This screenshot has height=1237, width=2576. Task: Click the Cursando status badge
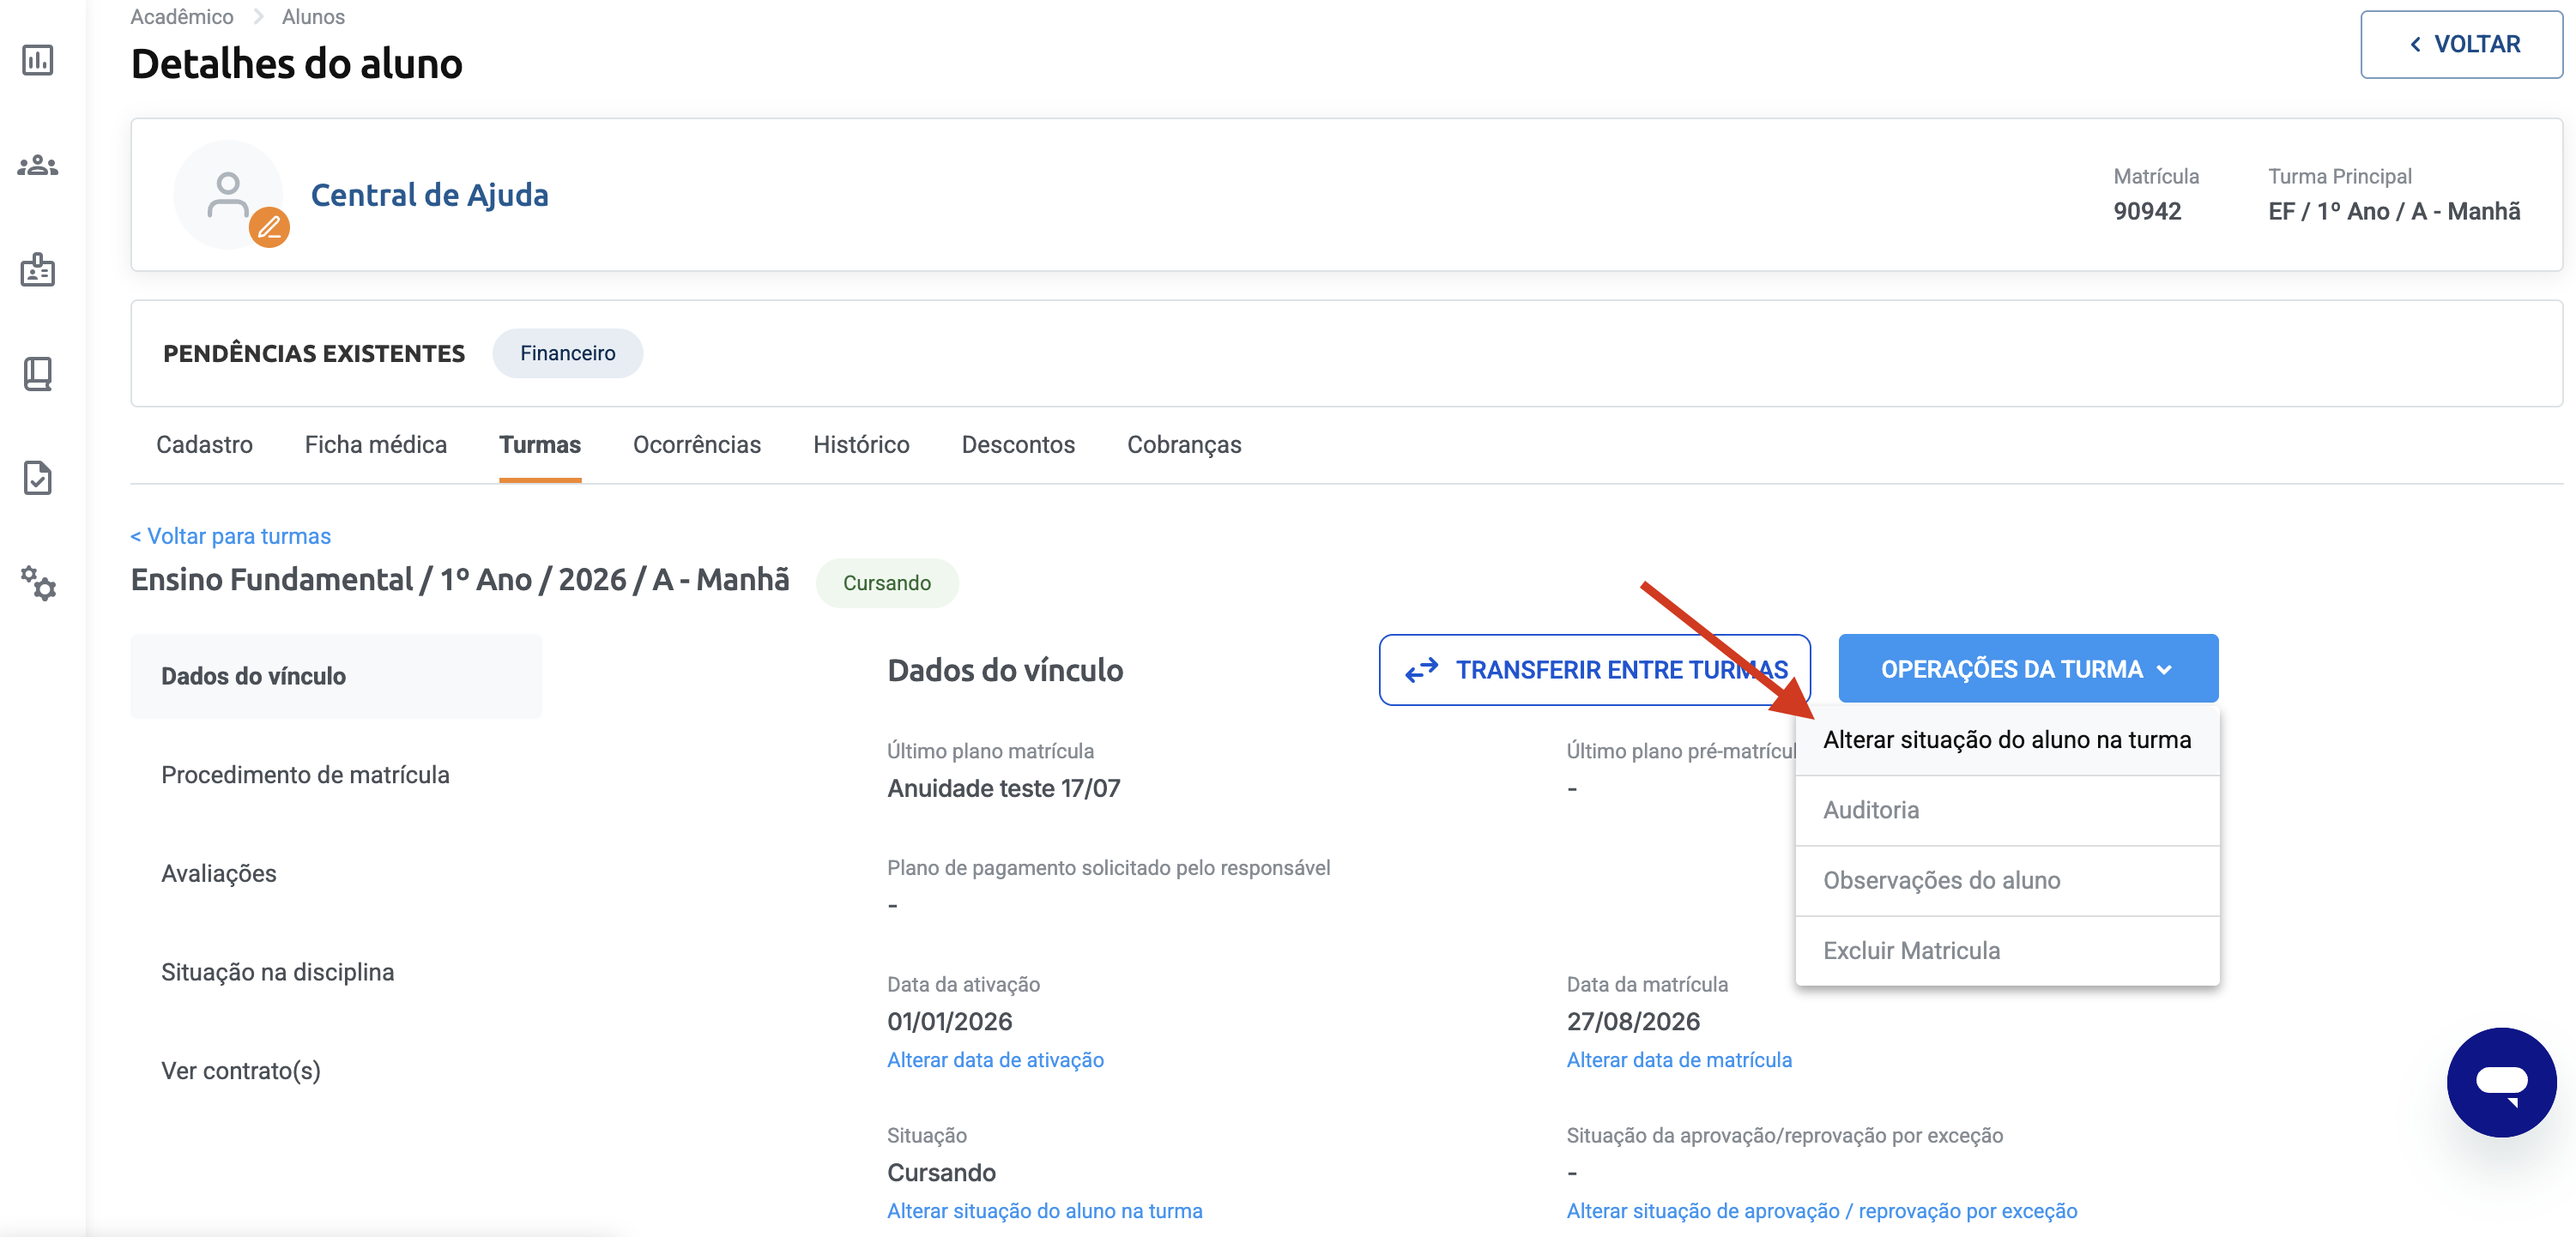coord(886,583)
